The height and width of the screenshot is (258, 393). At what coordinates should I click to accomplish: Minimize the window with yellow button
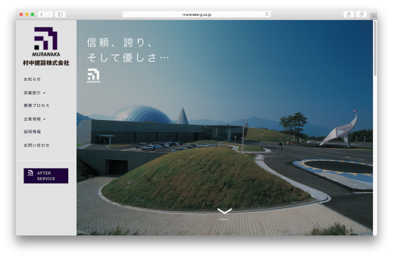pyautogui.click(x=27, y=14)
